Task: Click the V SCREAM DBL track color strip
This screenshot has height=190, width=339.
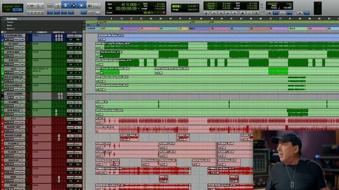Action: point(3,37)
